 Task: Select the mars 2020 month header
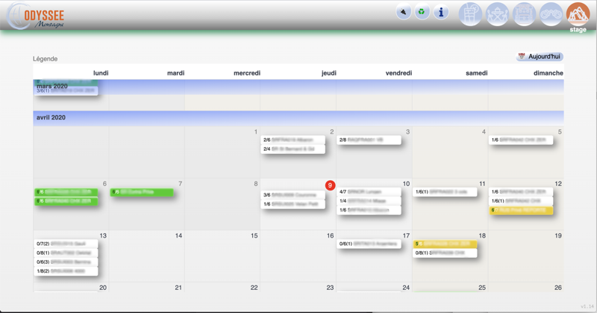(x=52, y=86)
